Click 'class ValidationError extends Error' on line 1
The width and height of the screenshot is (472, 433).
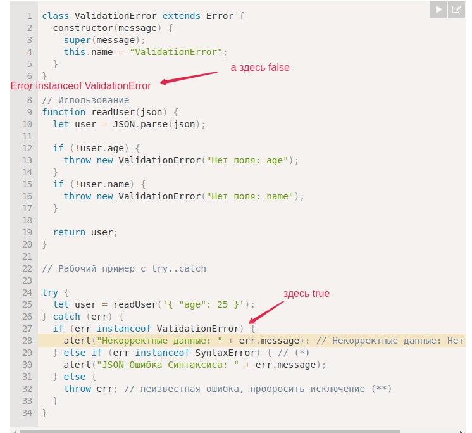137,16
